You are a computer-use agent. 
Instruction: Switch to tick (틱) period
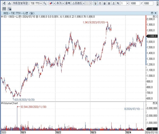118,3
